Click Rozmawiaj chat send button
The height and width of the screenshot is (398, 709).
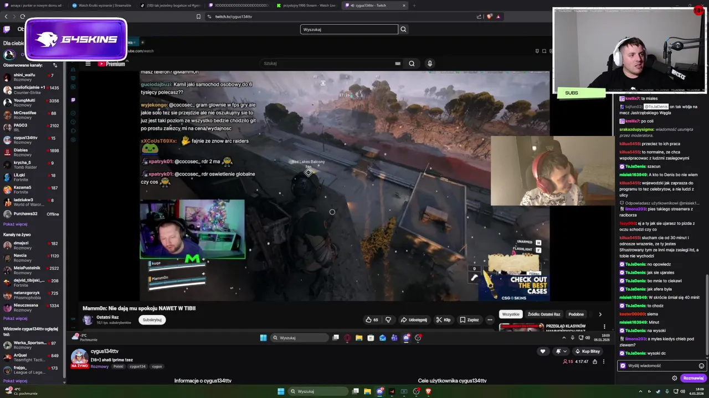pyautogui.click(x=693, y=379)
